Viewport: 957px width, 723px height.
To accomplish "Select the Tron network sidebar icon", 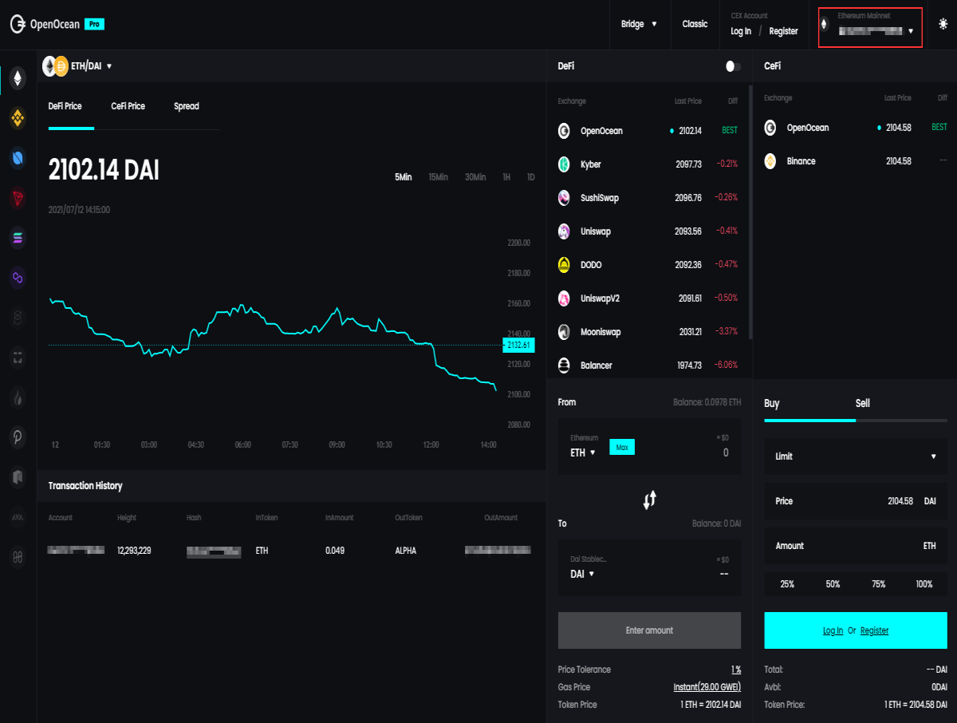I will [x=18, y=198].
